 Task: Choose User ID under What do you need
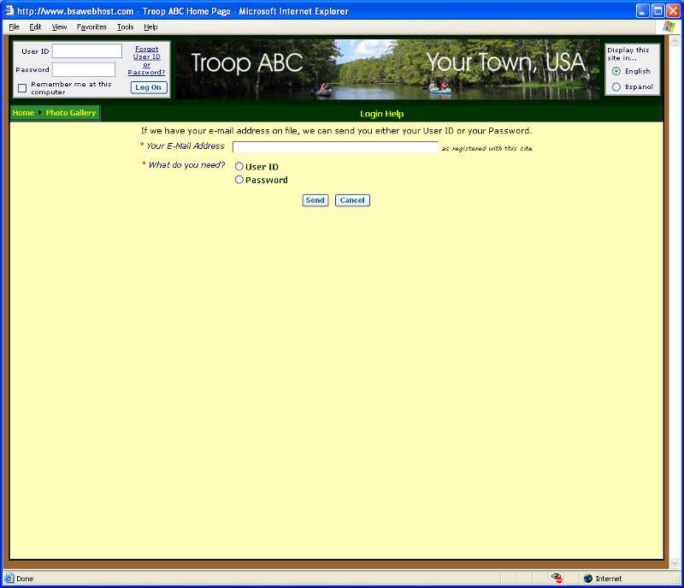pos(239,166)
